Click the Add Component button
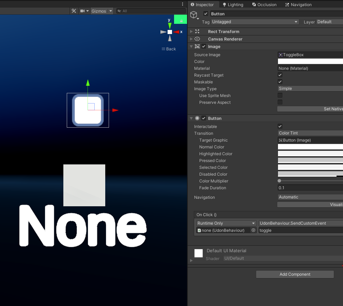The image size is (343, 306). pyautogui.click(x=295, y=274)
